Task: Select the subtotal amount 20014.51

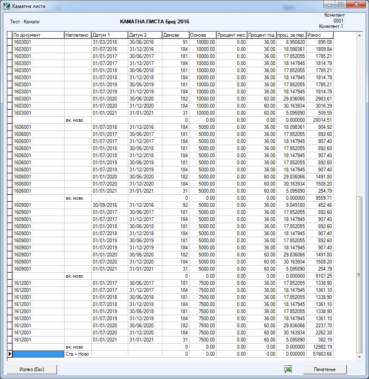Action: tap(320, 120)
